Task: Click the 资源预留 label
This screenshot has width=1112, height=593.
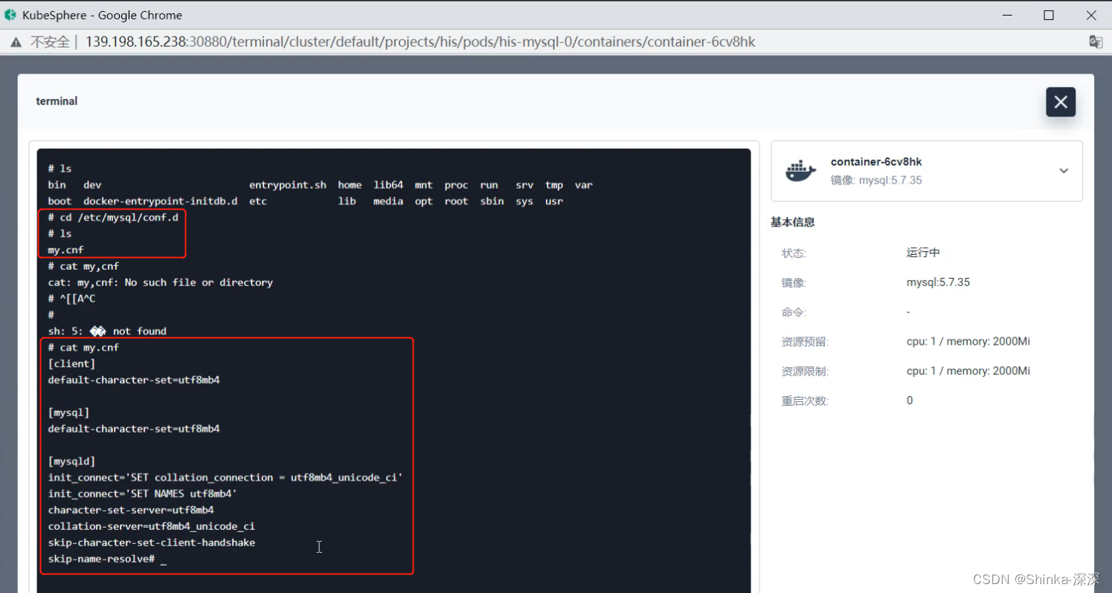Action: click(x=805, y=342)
